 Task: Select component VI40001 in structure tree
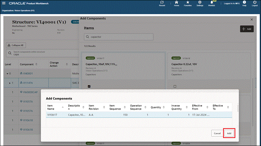[28, 74]
